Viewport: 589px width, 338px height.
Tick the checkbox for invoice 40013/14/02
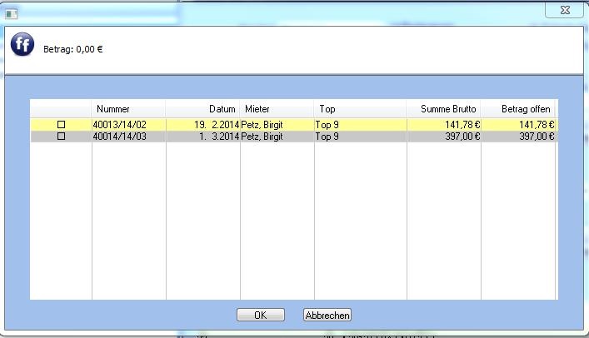[x=61, y=124]
